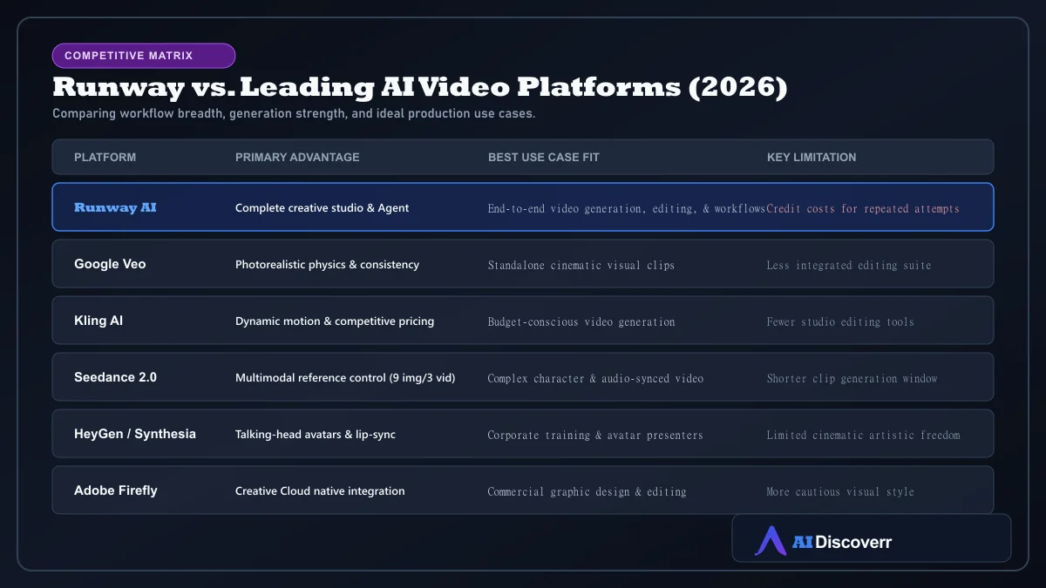Click 'Multimodal reference control (9 img/3 vid)' cell
Image resolution: width=1046 pixels, height=588 pixels.
click(x=345, y=378)
